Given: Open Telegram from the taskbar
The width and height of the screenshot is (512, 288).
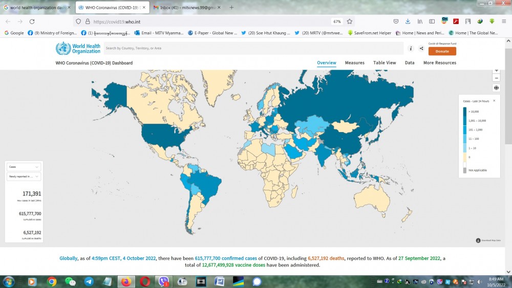Looking at the screenshot, I should [89, 281].
